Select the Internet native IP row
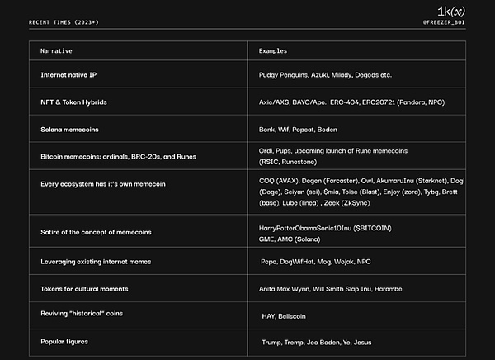This screenshot has height=360, width=495. [69, 74]
